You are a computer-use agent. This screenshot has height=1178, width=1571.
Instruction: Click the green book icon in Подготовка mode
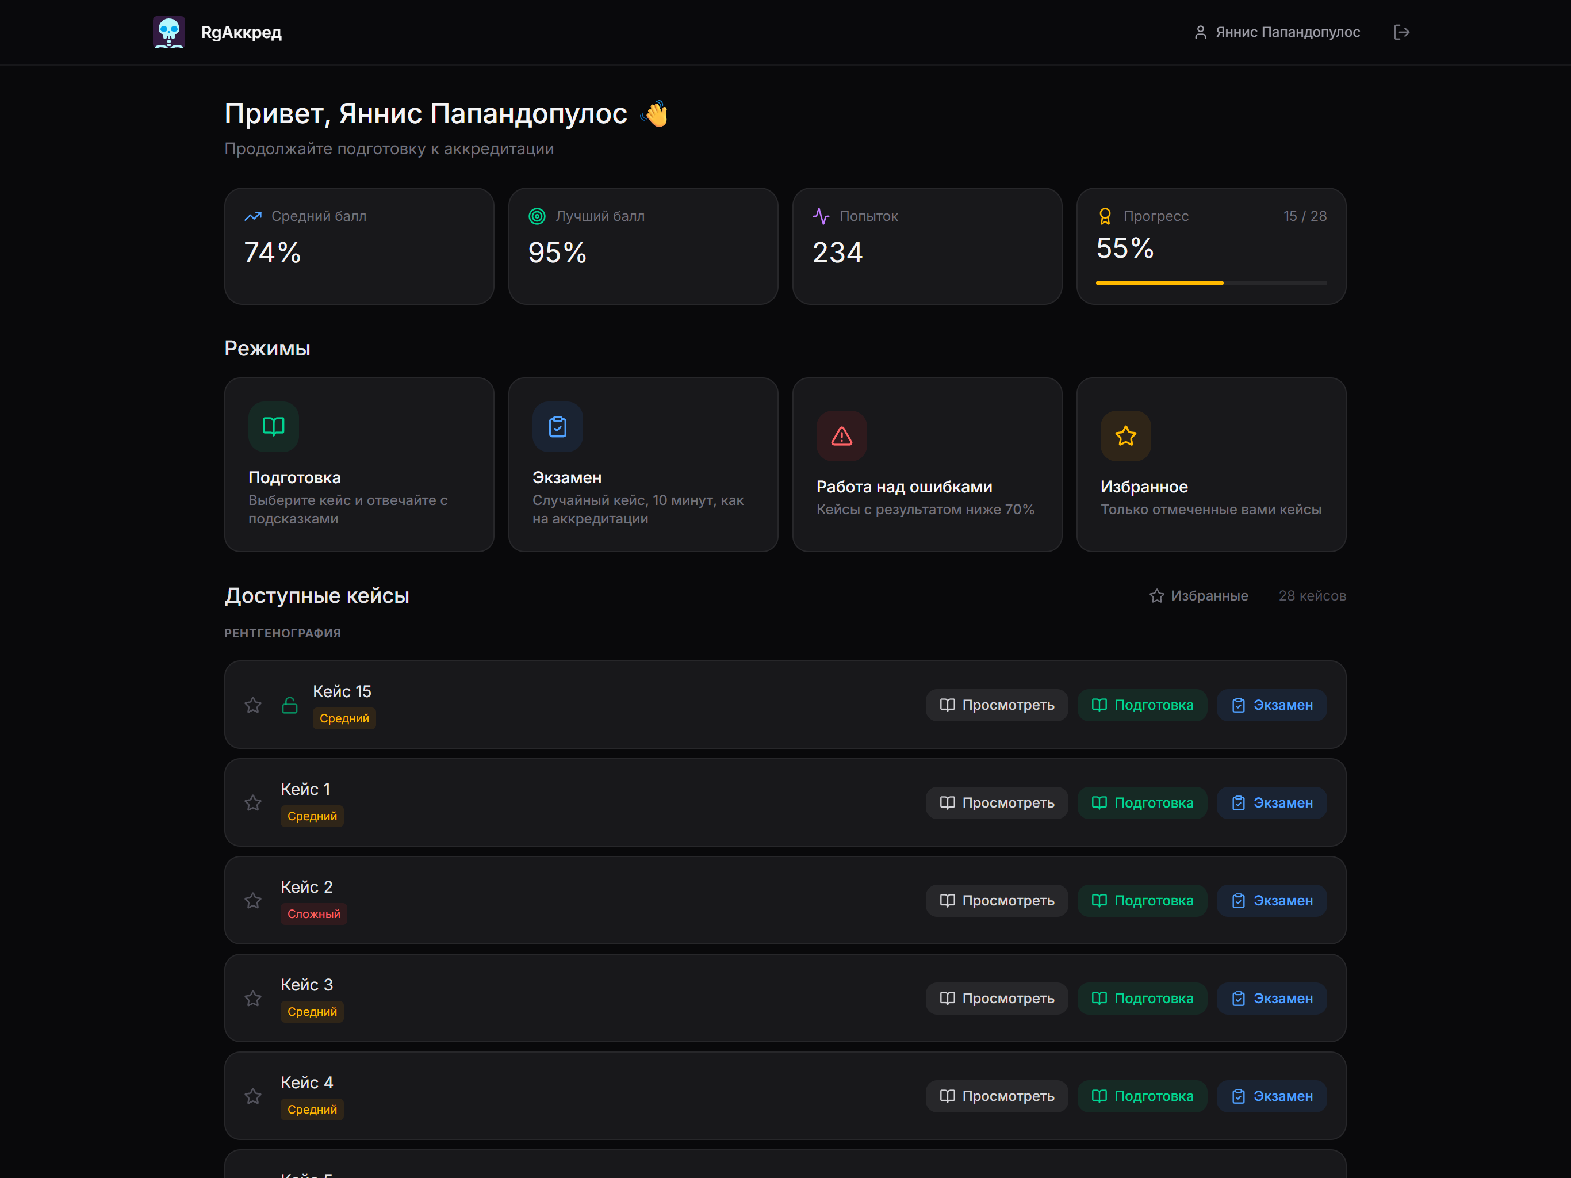tap(274, 426)
